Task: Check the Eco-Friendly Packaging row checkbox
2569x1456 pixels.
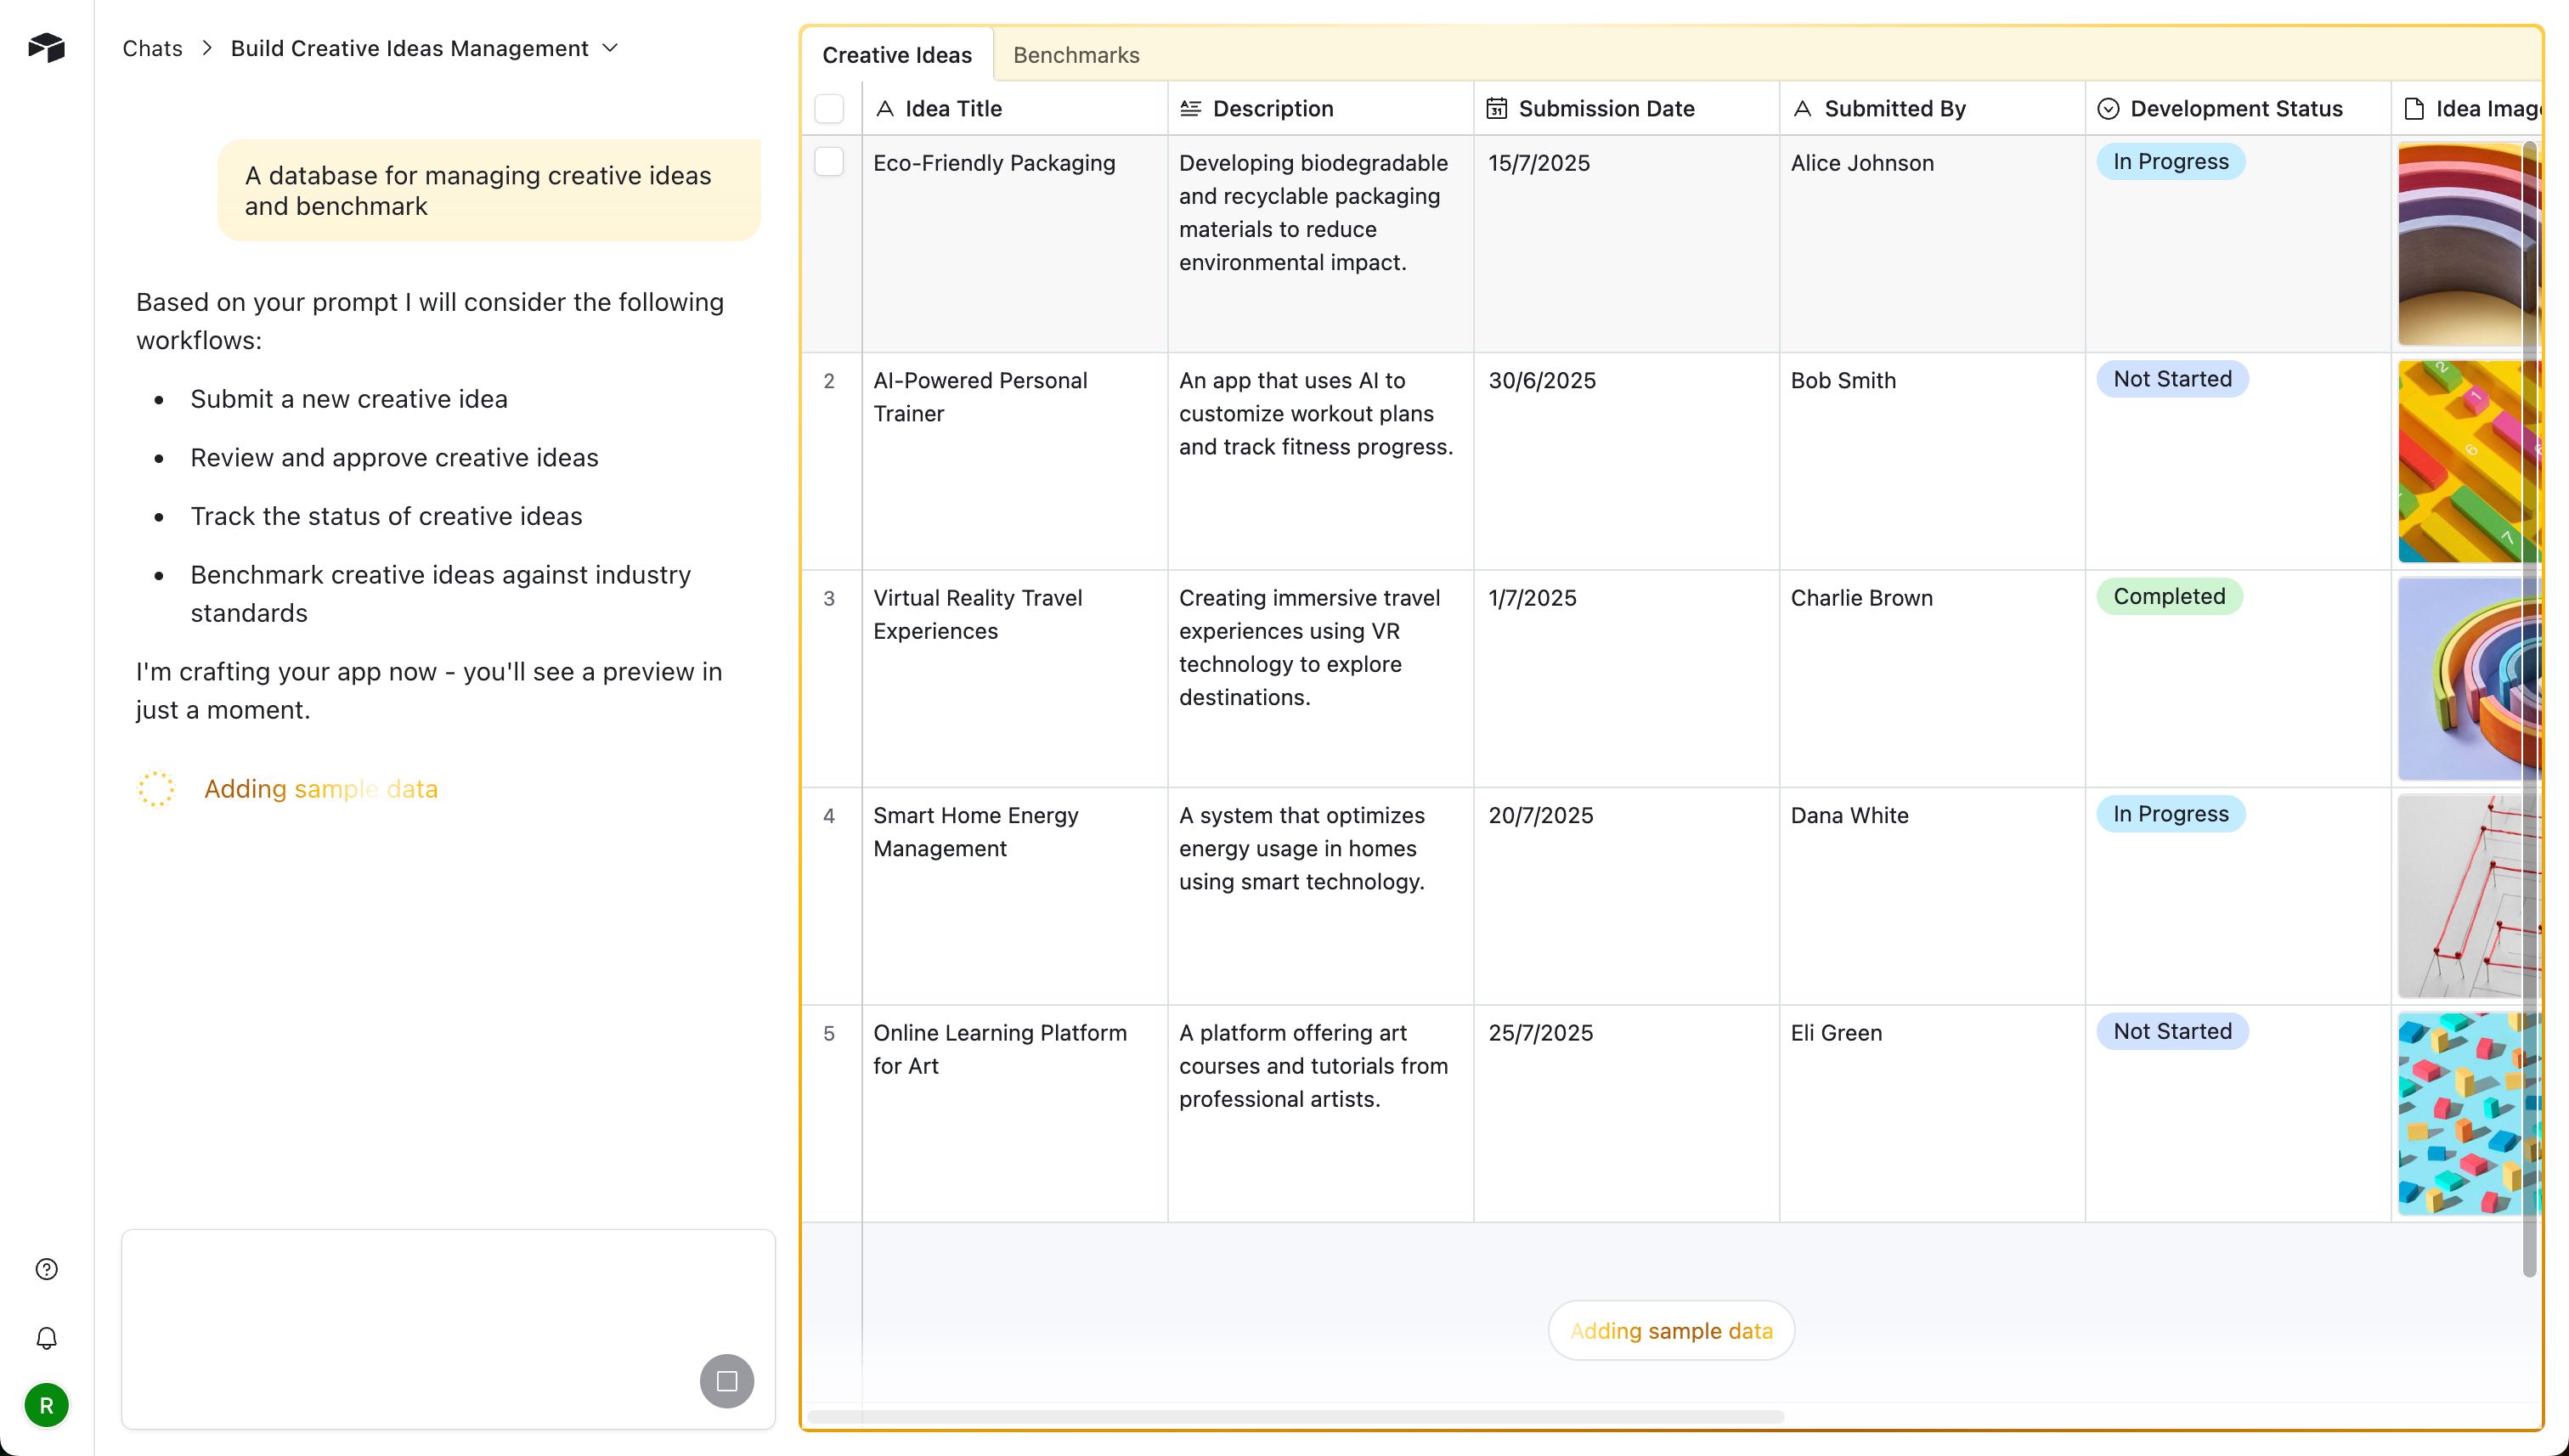Action: tap(829, 162)
